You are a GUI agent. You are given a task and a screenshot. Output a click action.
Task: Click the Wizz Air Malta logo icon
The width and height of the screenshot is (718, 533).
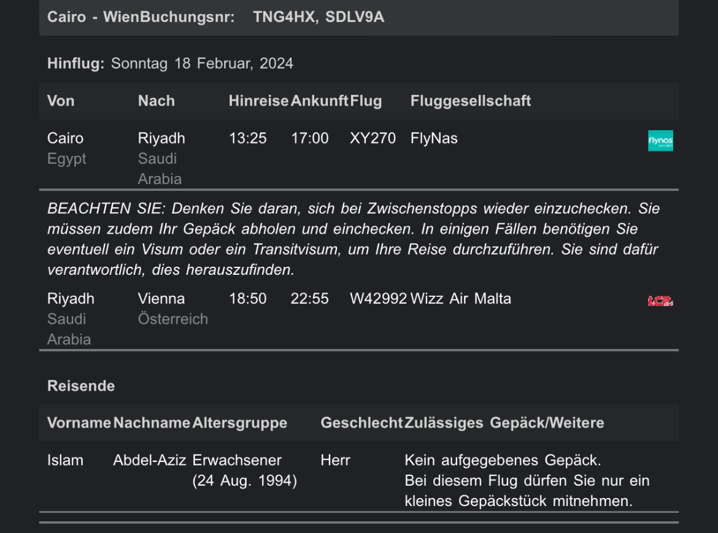coord(660,301)
